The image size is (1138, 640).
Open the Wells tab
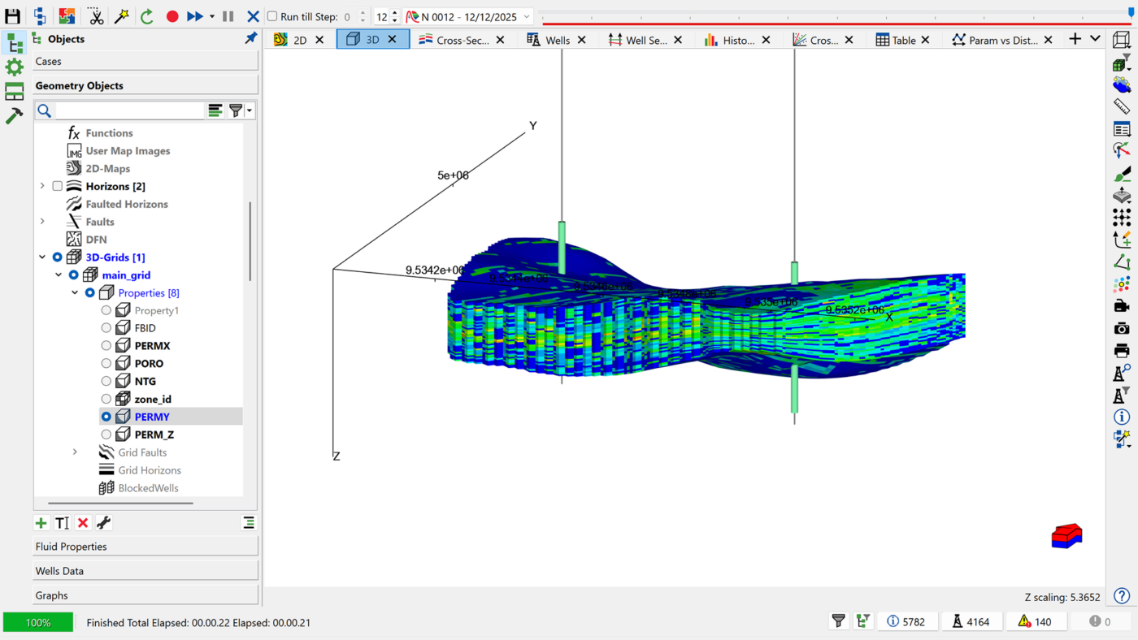[557, 40]
